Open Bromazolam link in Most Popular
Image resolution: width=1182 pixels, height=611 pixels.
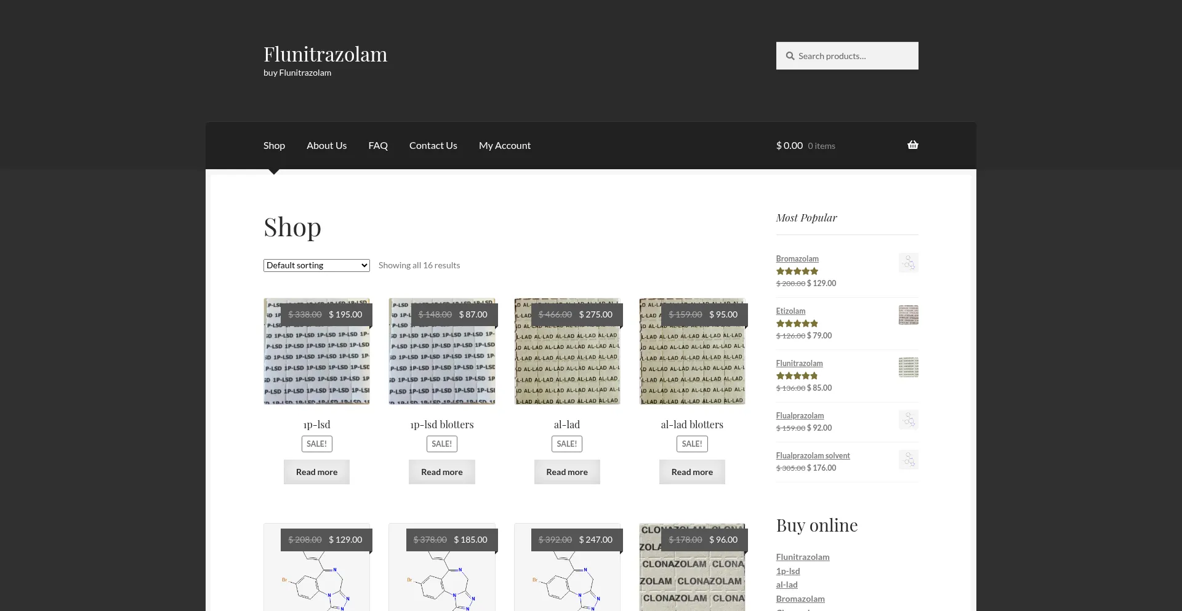tap(797, 259)
